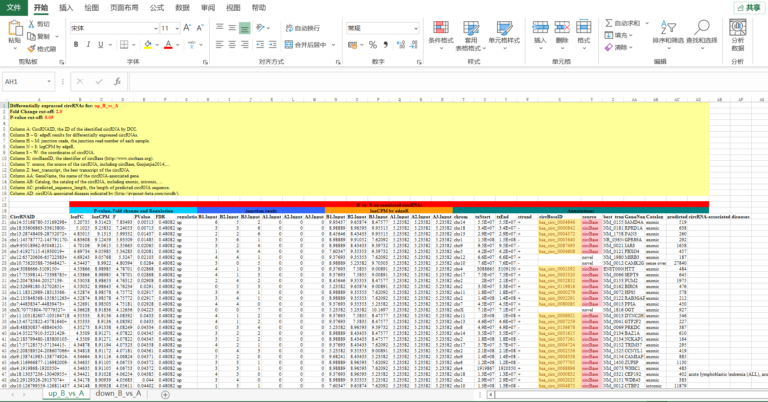Align text to middle vertically

click(232, 28)
